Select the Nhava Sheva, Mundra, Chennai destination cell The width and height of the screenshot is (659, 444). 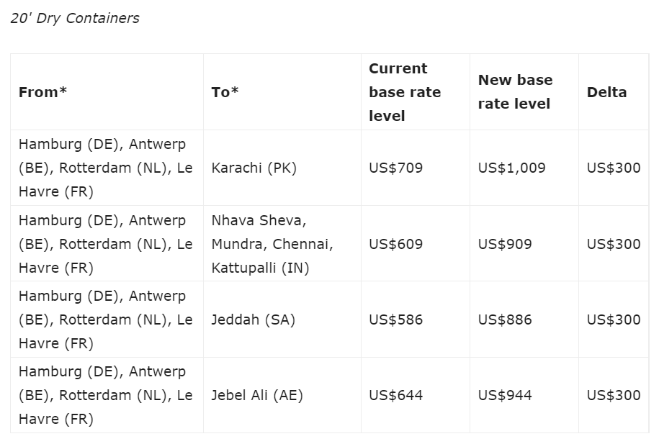pos(272,244)
